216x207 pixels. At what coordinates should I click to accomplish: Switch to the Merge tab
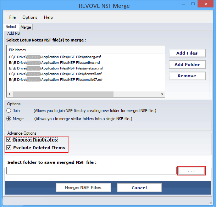click(x=26, y=27)
